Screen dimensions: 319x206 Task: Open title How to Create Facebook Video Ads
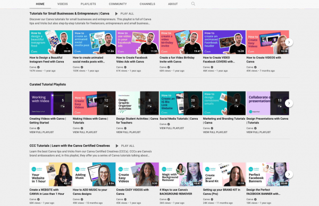132,59
